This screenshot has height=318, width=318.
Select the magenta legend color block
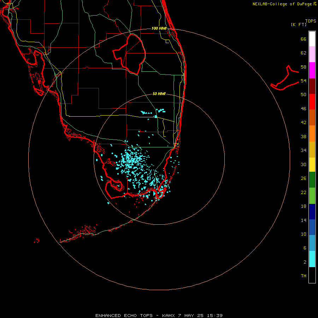[312, 70]
